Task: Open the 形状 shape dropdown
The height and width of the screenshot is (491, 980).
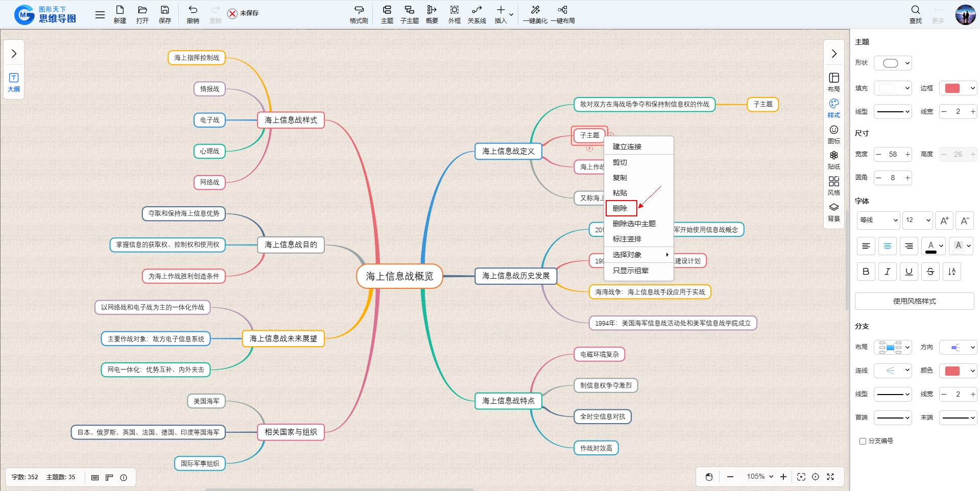Action: point(893,63)
